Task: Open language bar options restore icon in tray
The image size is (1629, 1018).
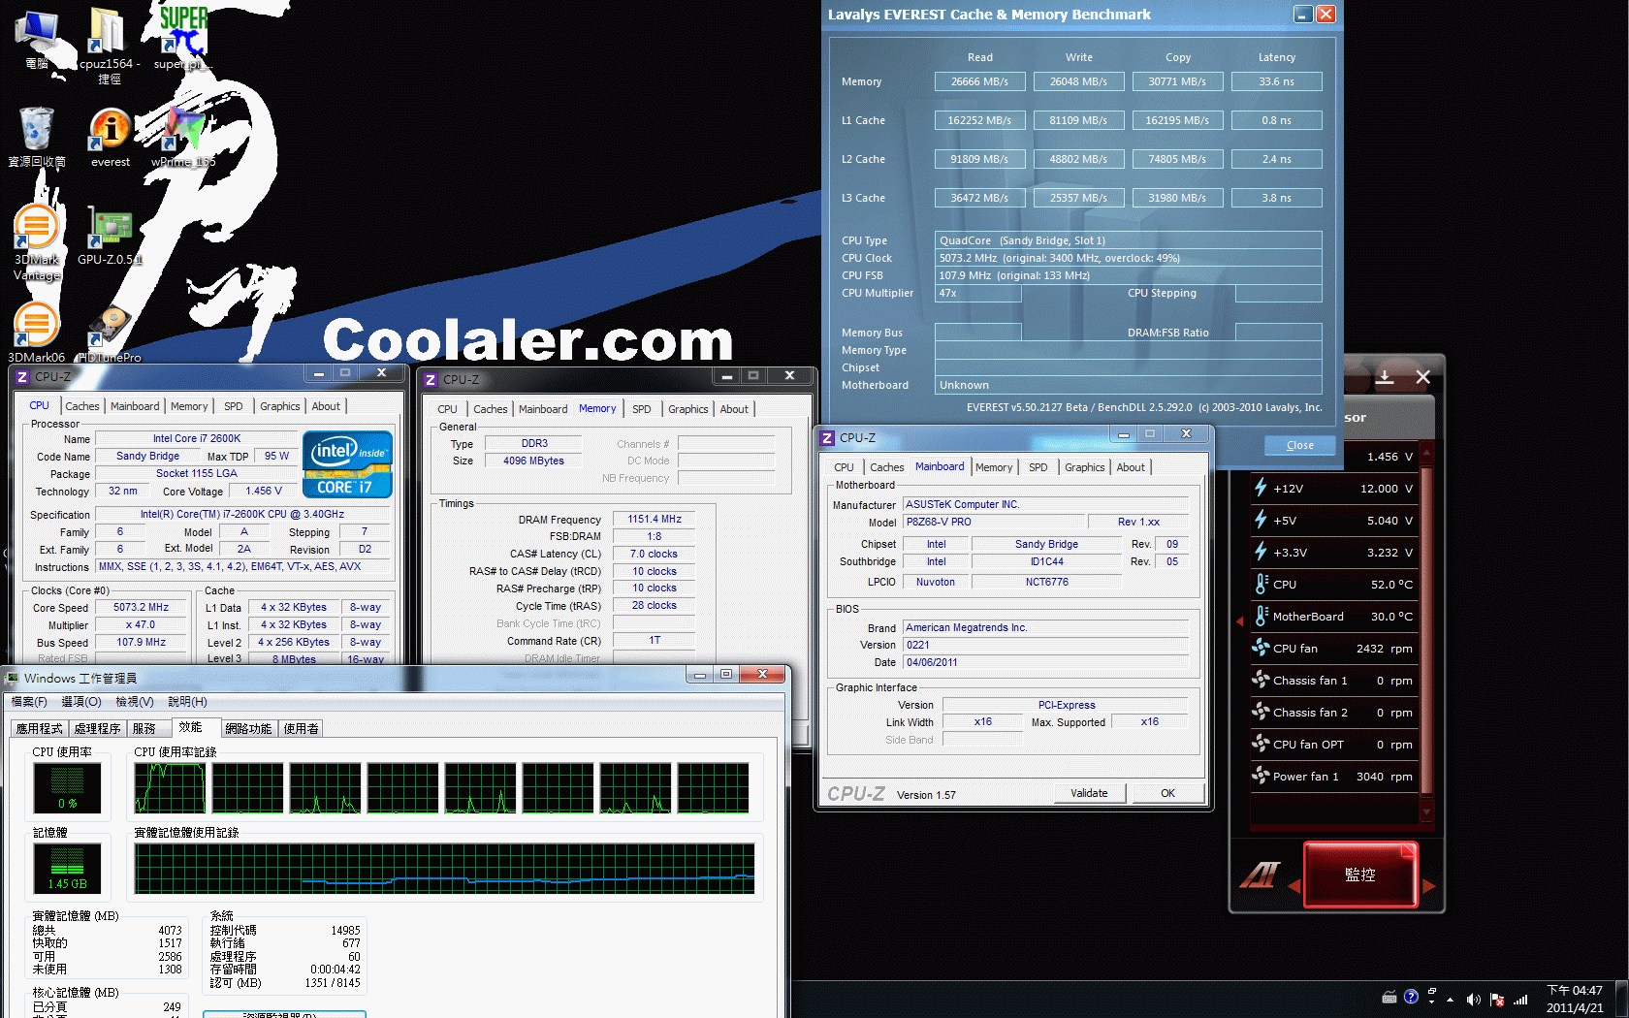Action: [x=1432, y=991]
